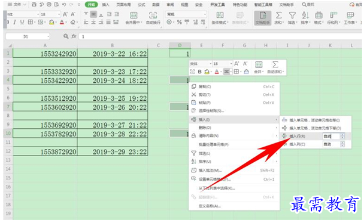
Task: Expand 删除(D) submenu in context menu
Action: pos(234,128)
